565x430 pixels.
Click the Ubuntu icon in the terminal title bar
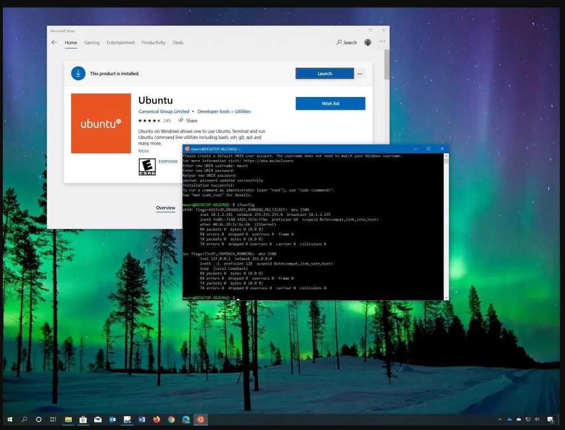tap(187, 149)
